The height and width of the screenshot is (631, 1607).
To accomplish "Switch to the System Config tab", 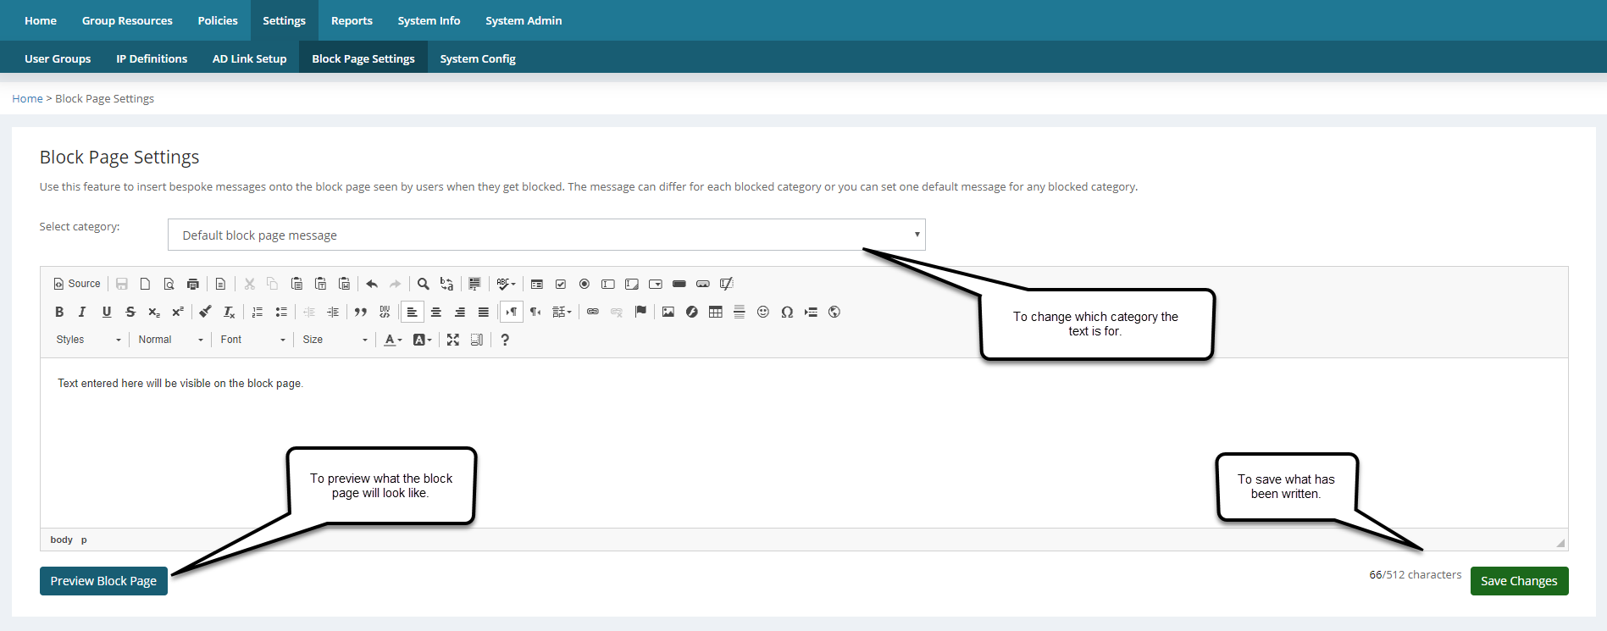I will coord(478,58).
